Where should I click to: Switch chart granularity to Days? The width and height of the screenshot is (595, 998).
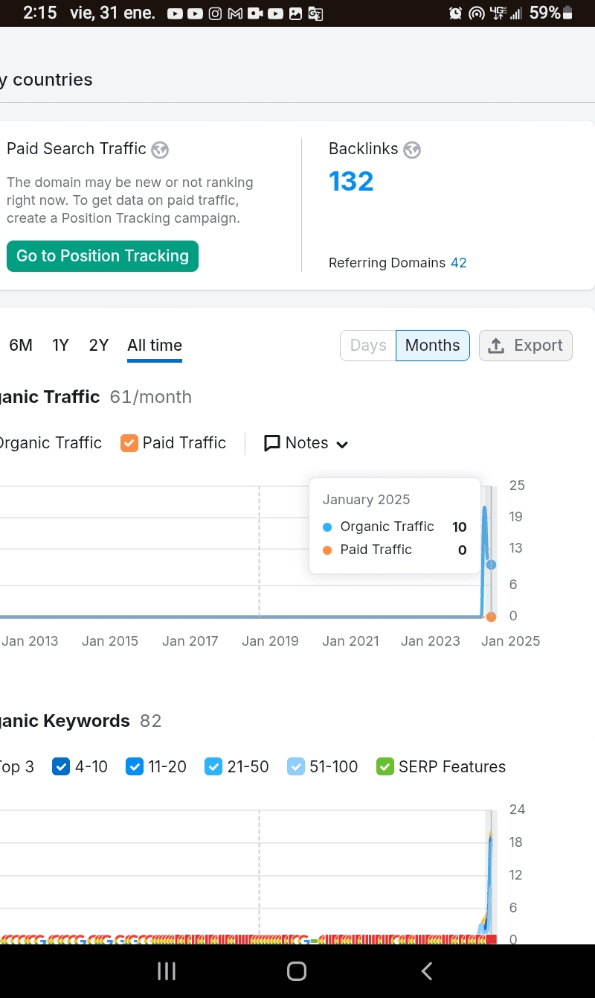tap(368, 346)
